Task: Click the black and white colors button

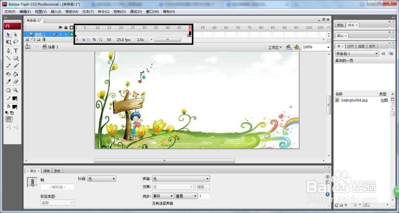Action: tap(7, 113)
